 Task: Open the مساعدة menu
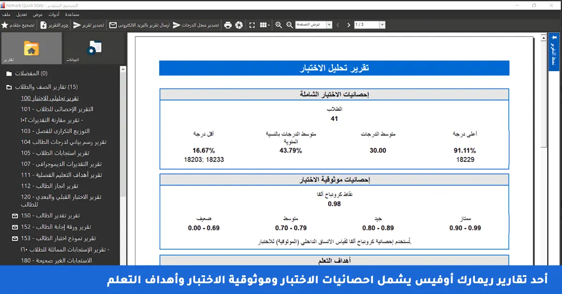pyautogui.click(x=73, y=15)
